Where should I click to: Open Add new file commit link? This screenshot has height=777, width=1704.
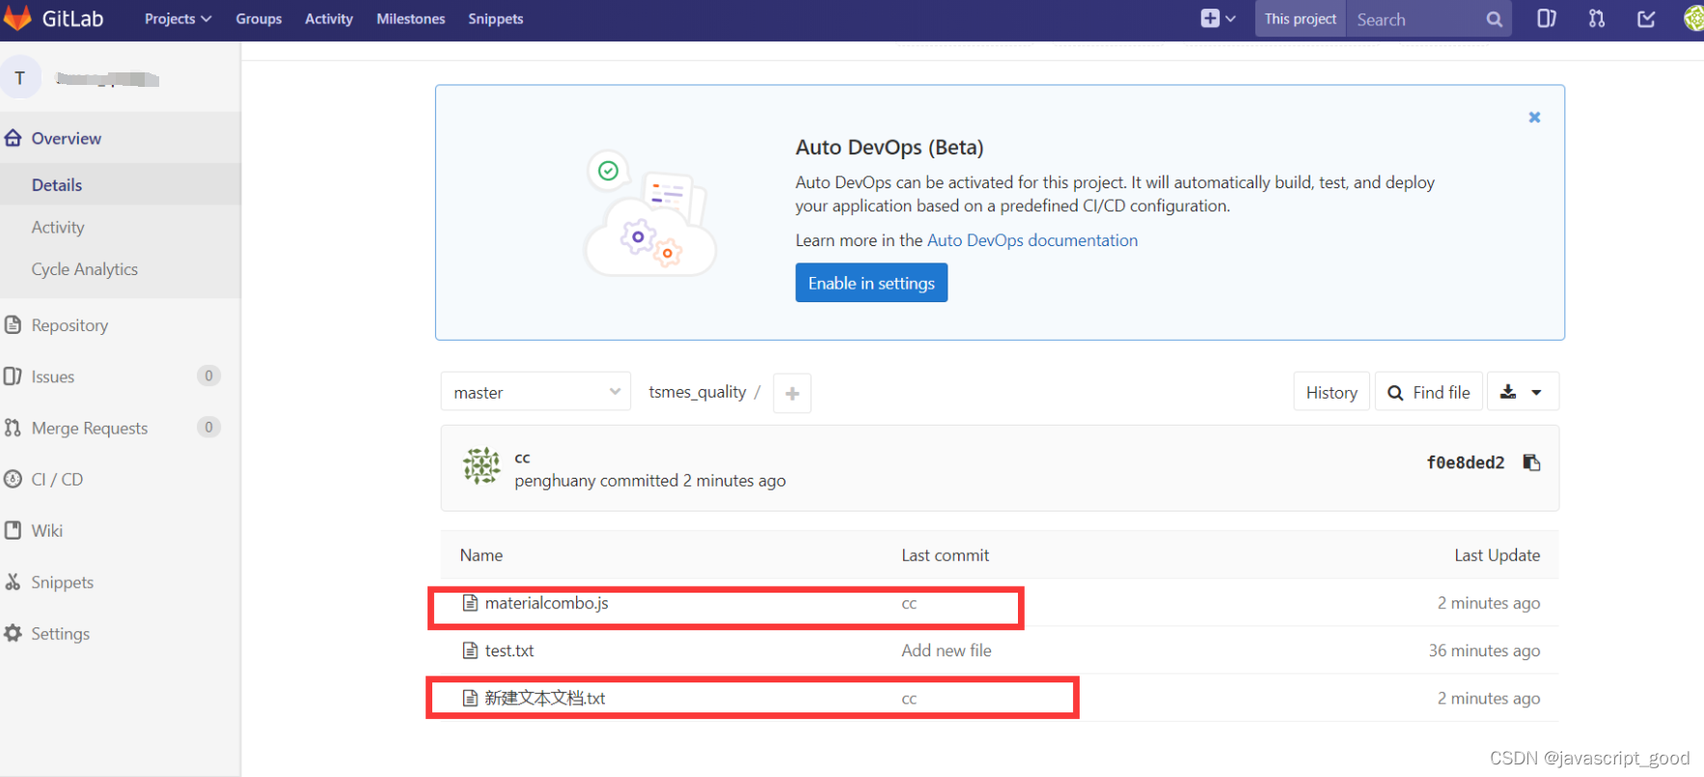click(x=947, y=651)
